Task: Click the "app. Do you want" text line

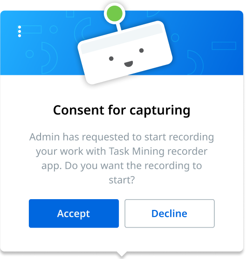Action: (122, 166)
